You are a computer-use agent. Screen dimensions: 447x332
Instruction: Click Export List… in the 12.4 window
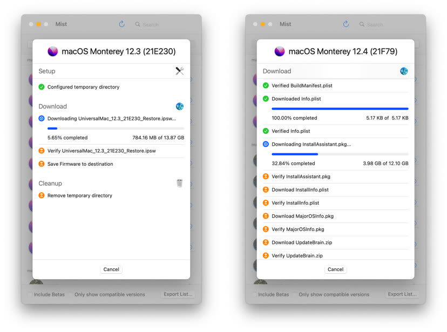[x=402, y=294]
